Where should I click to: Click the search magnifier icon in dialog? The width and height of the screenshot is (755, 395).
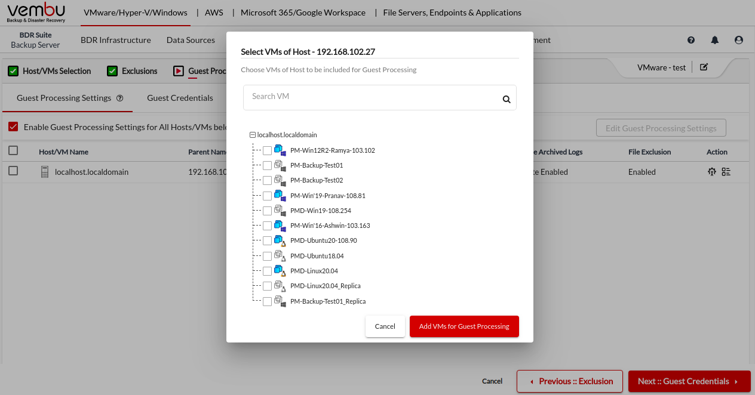(x=506, y=100)
